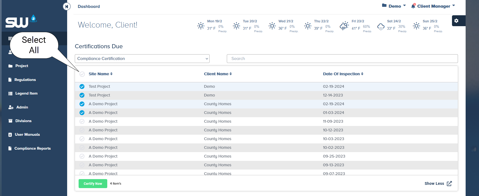This screenshot has width=479, height=196.
Task: Open Compliance Reports in the sidebar
Action: 32,148
